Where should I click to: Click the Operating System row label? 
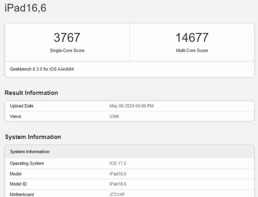[27, 164]
